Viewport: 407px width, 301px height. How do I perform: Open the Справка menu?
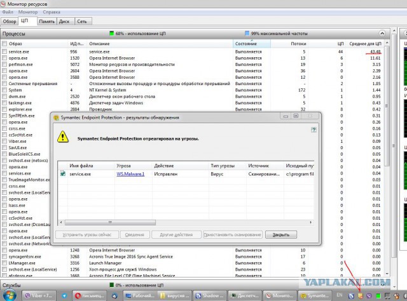(52, 12)
